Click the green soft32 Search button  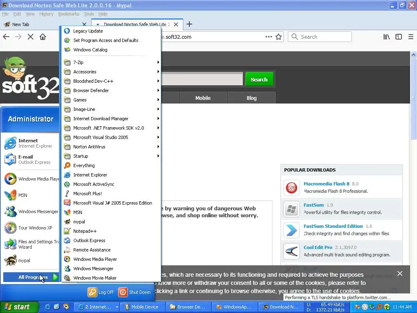259,79
